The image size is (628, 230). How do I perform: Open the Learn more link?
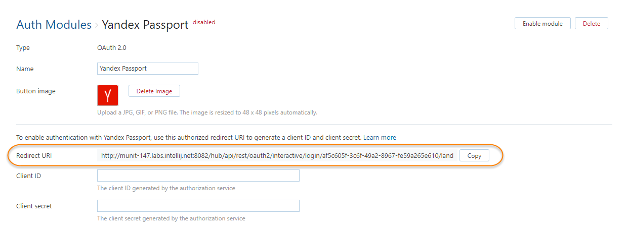pos(380,137)
